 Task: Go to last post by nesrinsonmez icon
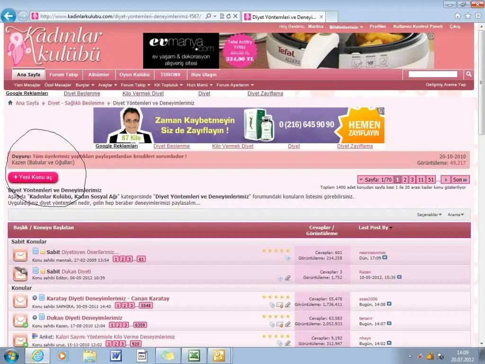(x=385, y=257)
